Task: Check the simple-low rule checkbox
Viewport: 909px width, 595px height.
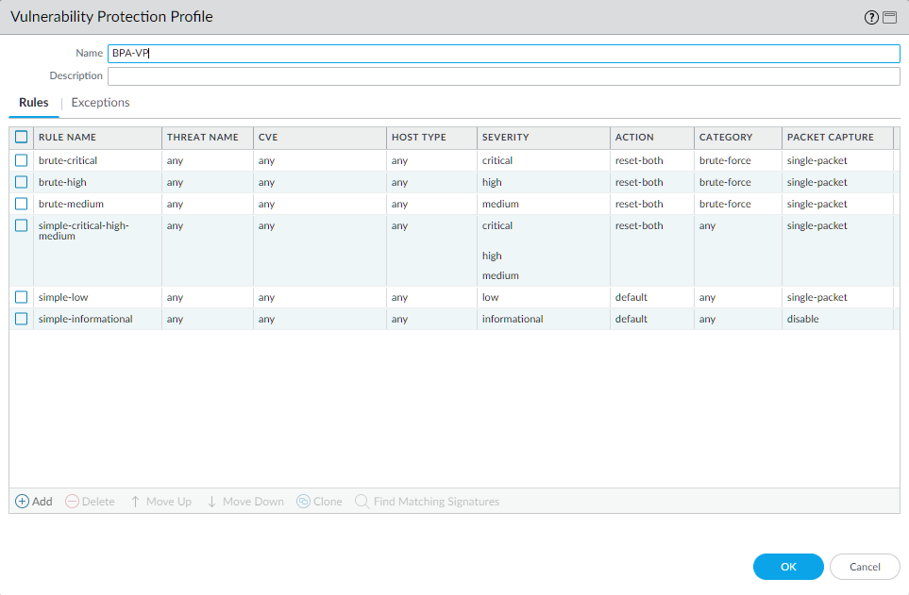Action: pyautogui.click(x=22, y=297)
